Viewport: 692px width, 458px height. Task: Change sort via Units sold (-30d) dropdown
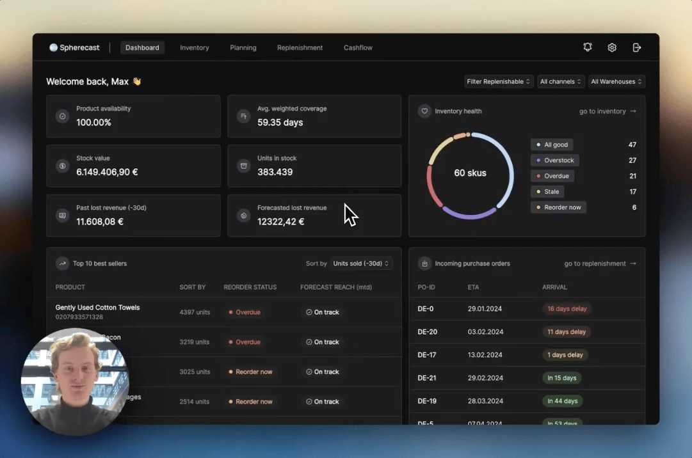(362, 264)
